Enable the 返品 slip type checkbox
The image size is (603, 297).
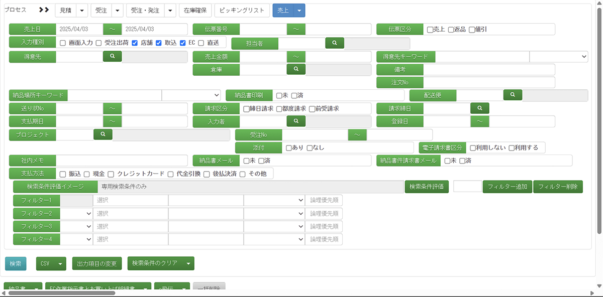pyautogui.click(x=451, y=30)
